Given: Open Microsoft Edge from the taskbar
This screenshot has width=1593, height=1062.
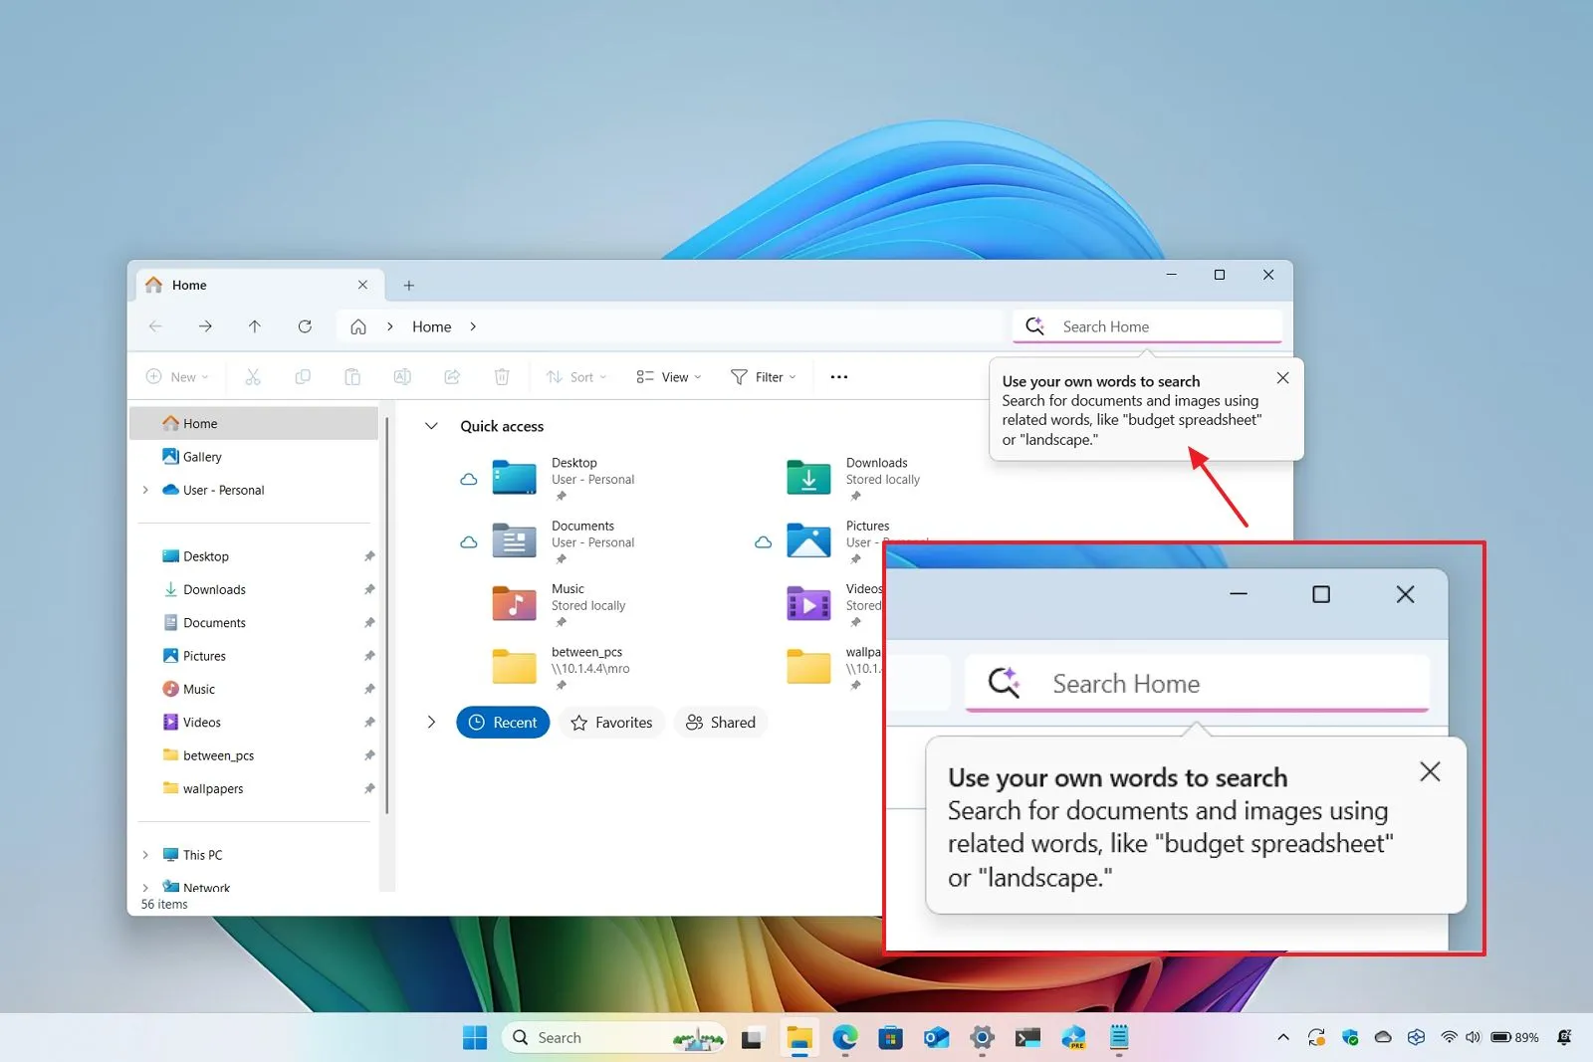Looking at the screenshot, I should [x=845, y=1038].
